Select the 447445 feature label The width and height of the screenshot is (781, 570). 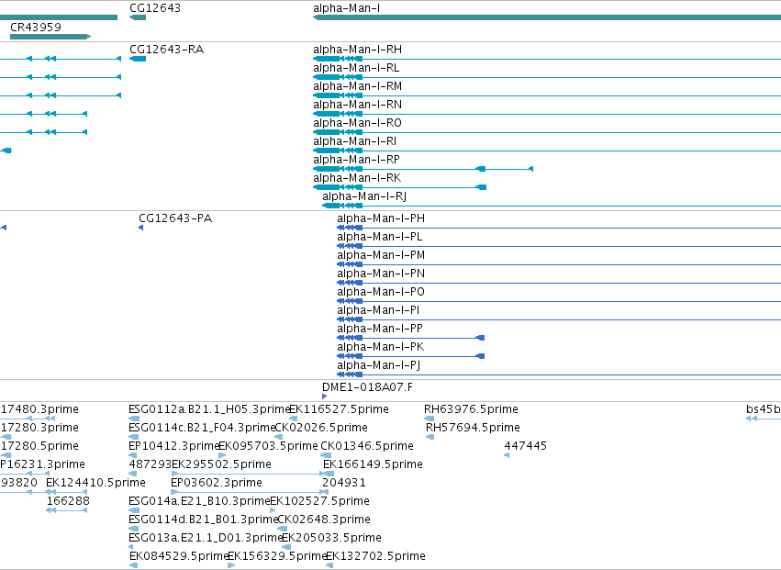point(526,446)
